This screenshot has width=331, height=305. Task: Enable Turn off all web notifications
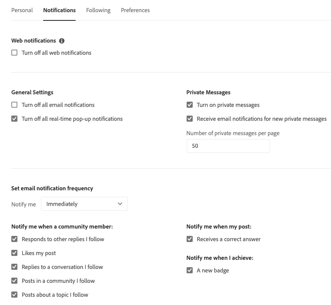point(15,53)
